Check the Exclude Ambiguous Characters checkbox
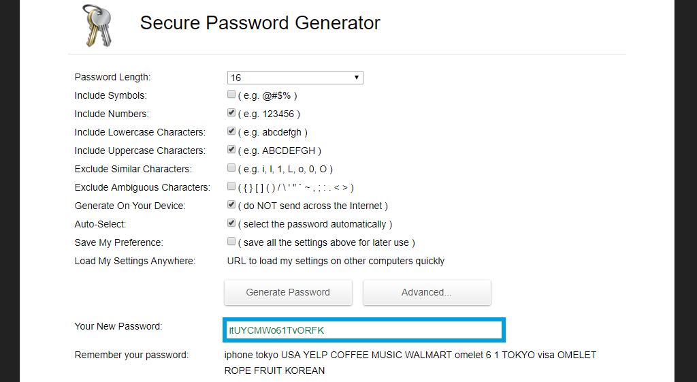 [x=231, y=187]
